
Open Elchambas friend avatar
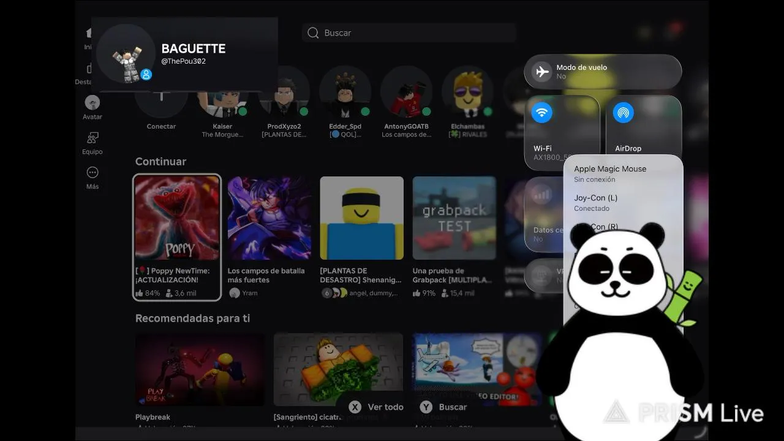click(468, 92)
